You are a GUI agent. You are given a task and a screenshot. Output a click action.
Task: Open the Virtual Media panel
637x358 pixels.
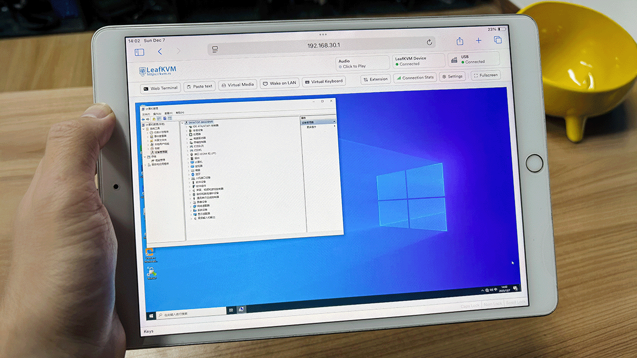[237, 85]
